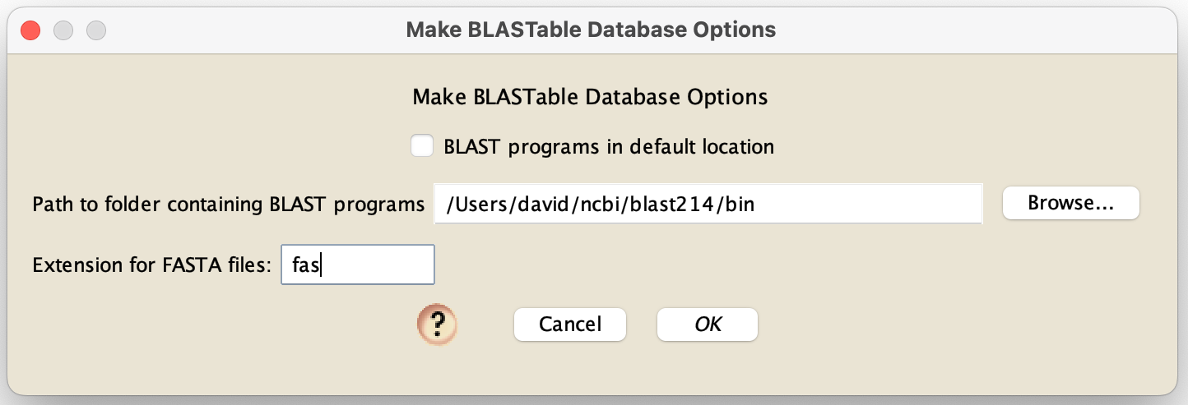The width and height of the screenshot is (1188, 405).
Task: Confirm the options with OK
Action: 708,324
